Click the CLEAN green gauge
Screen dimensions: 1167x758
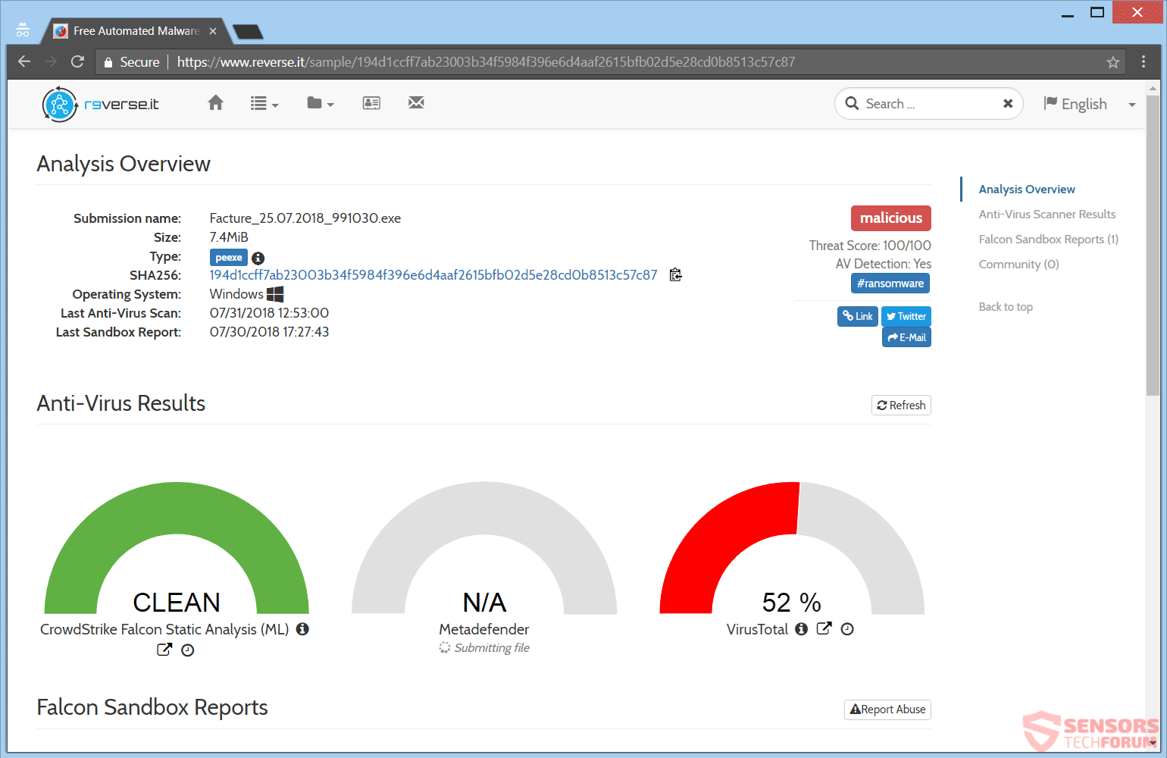point(177,548)
